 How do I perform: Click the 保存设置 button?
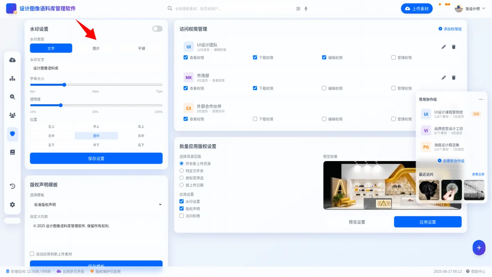tap(96, 158)
